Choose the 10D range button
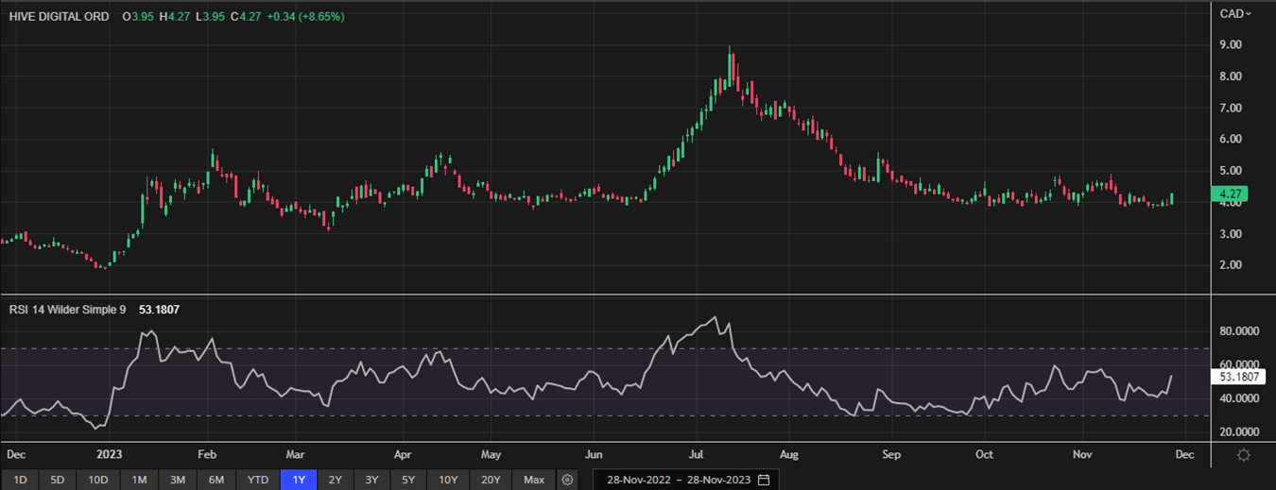This screenshot has height=490, width=1276. point(97,480)
